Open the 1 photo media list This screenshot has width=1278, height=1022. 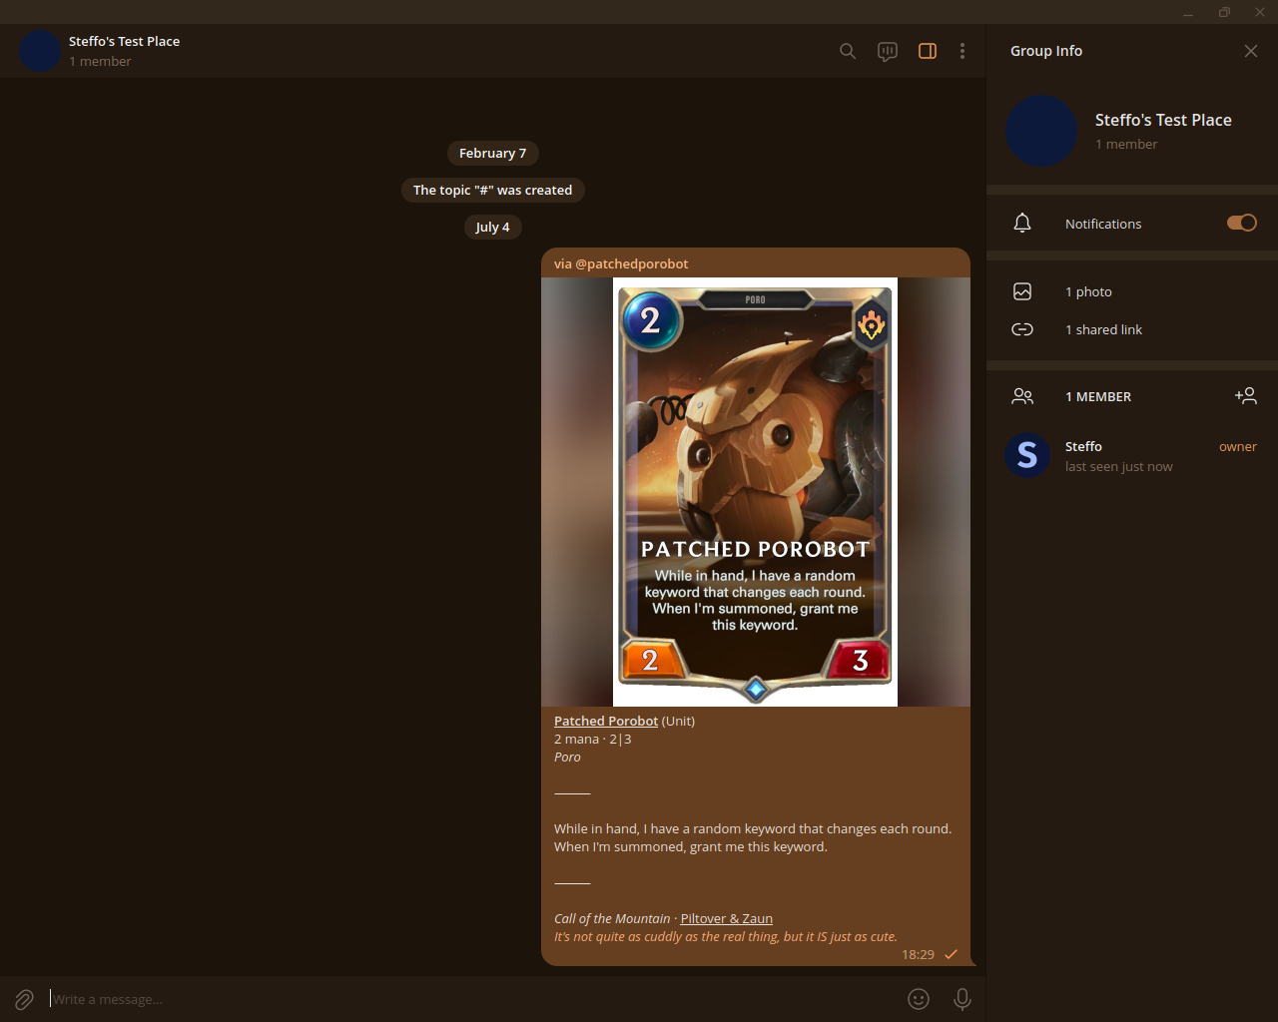coord(1132,291)
